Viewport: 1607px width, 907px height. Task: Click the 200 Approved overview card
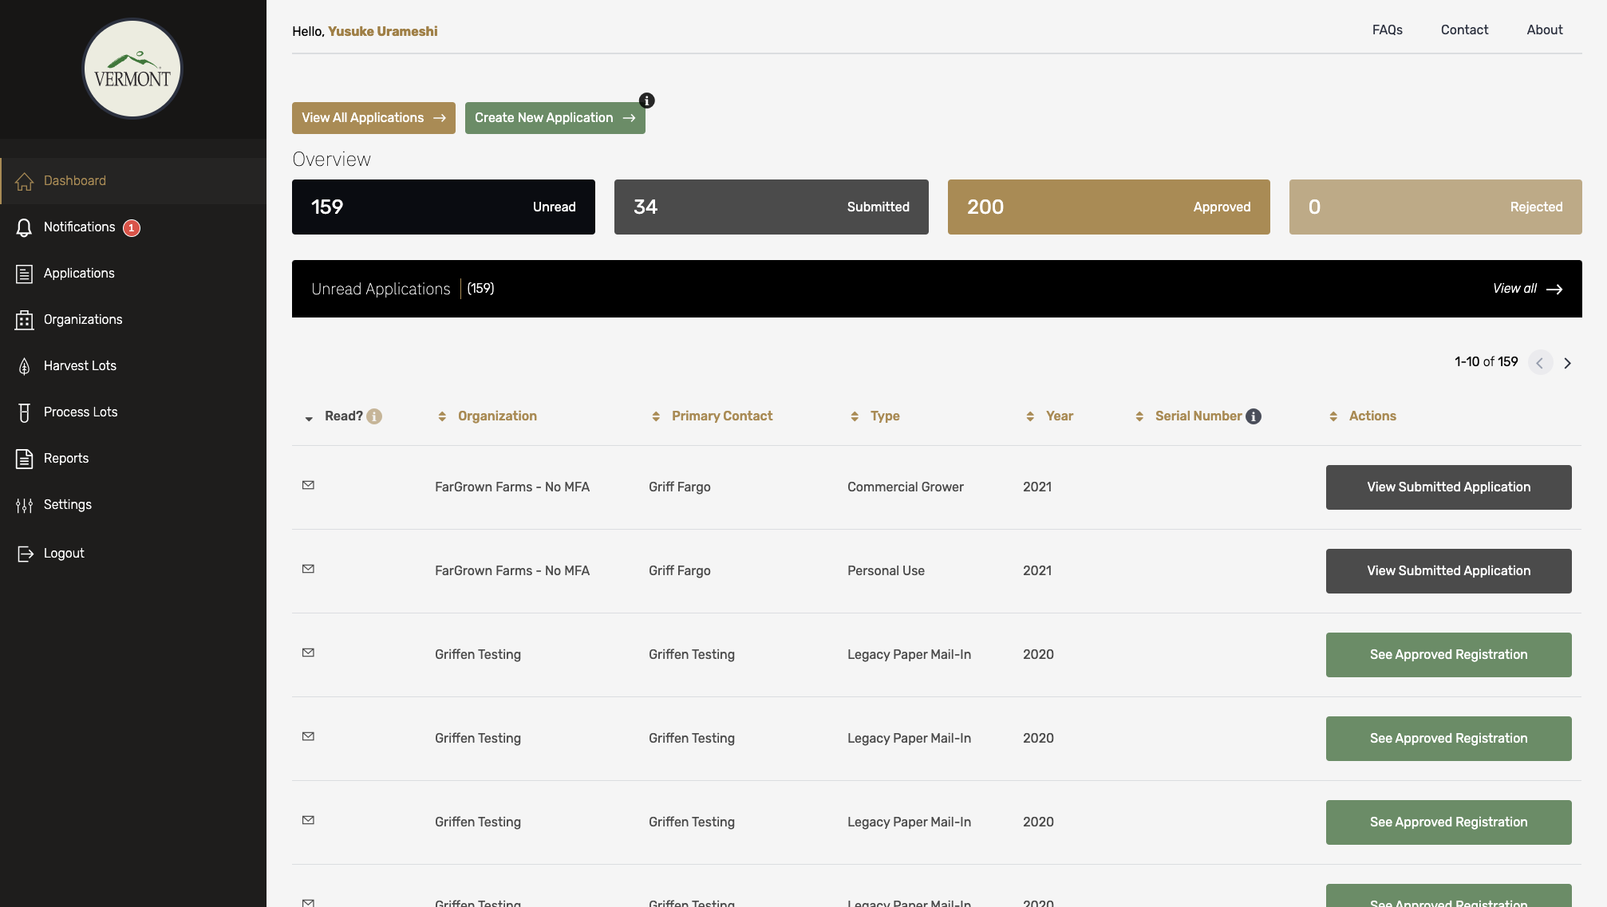tap(1109, 207)
